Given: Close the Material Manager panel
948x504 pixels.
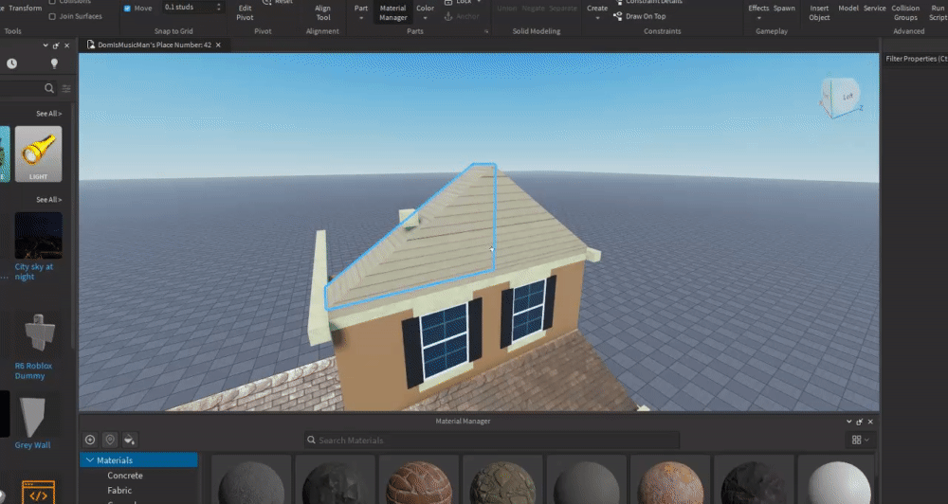Looking at the screenshot, I should pos(870,422).
